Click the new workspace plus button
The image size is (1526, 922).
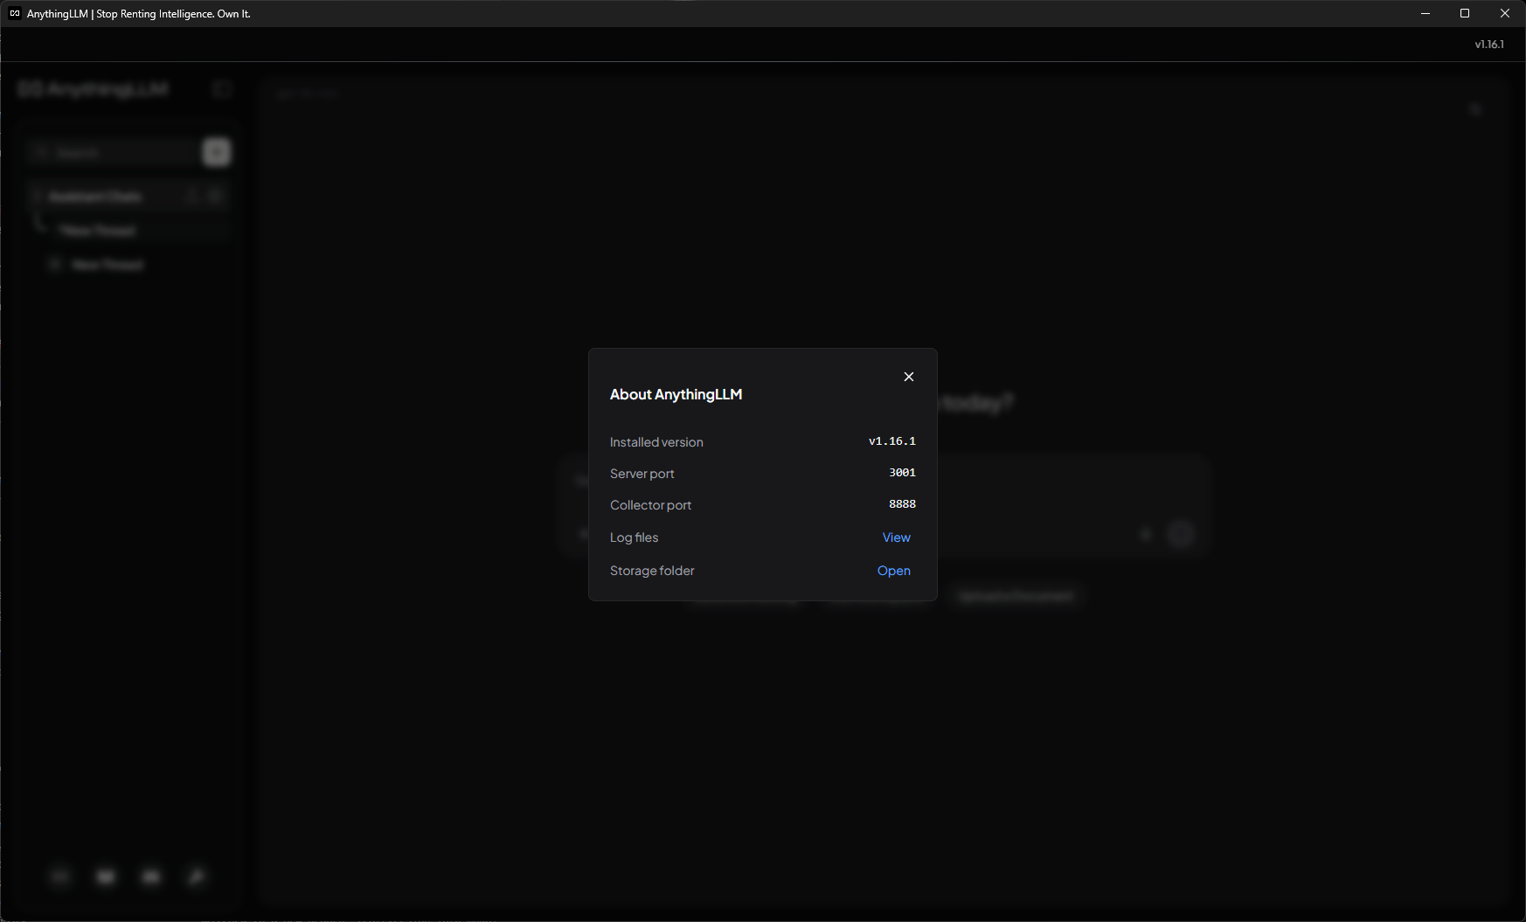click(217, 152)
